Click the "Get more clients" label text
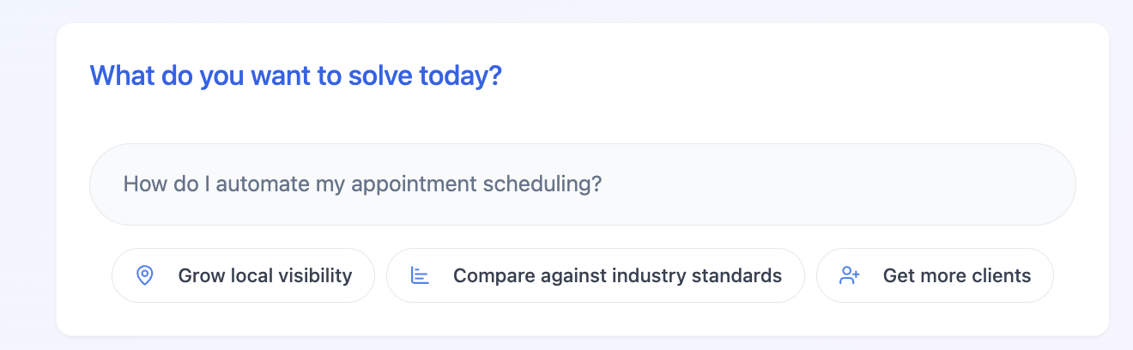 pyautogui.click(x=957, y=275)
